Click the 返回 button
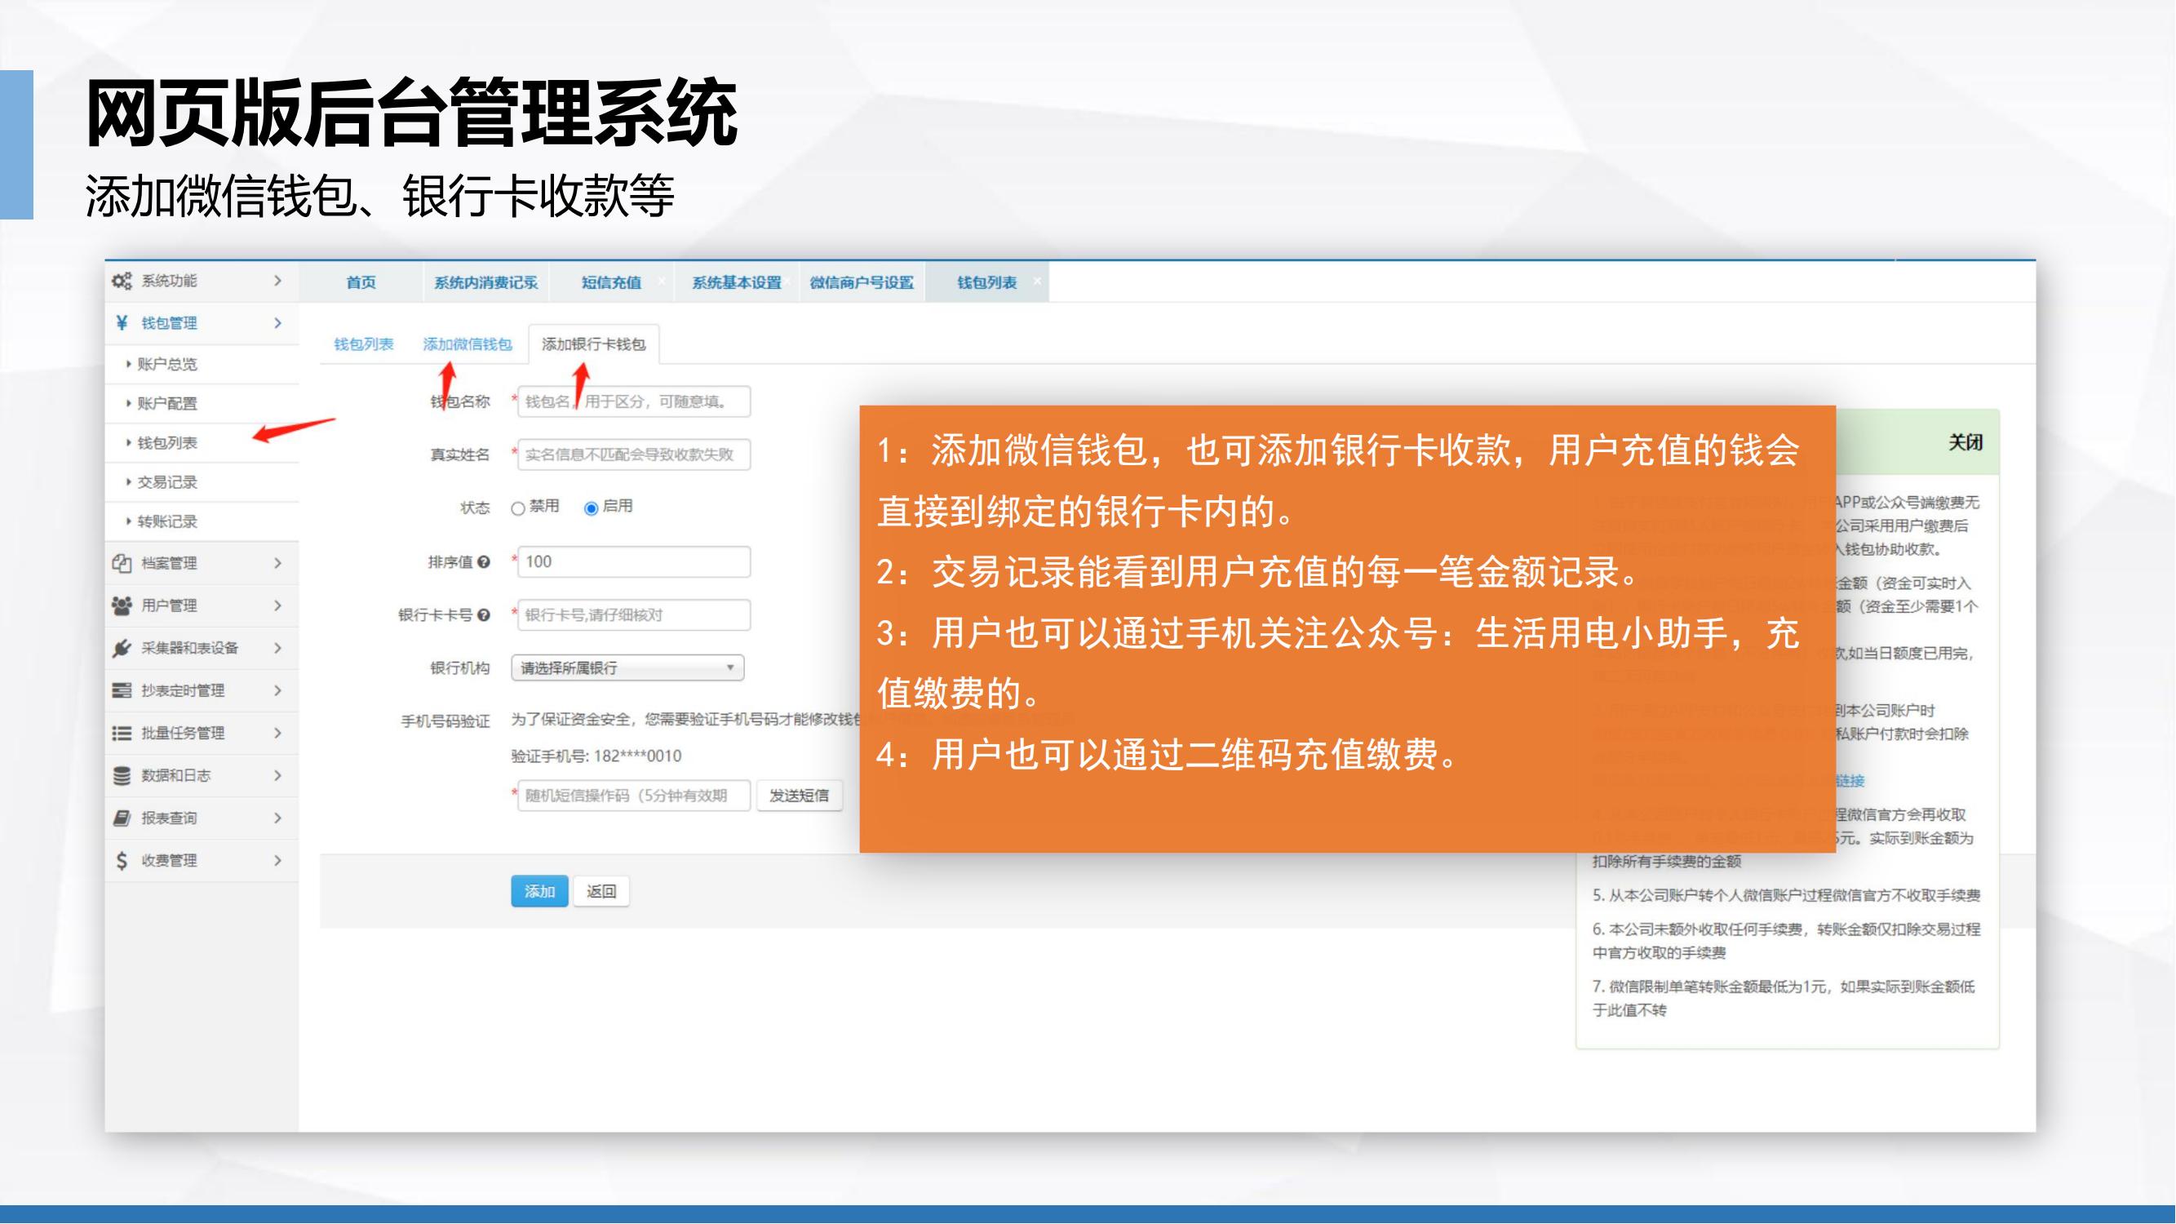Viewport: 2176px width, 1224px height. click(601, 891)
